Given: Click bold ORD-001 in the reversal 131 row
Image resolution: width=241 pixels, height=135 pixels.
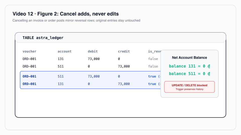Looking at the screenshot, I should pyautogui.click(x=29, y=84).
